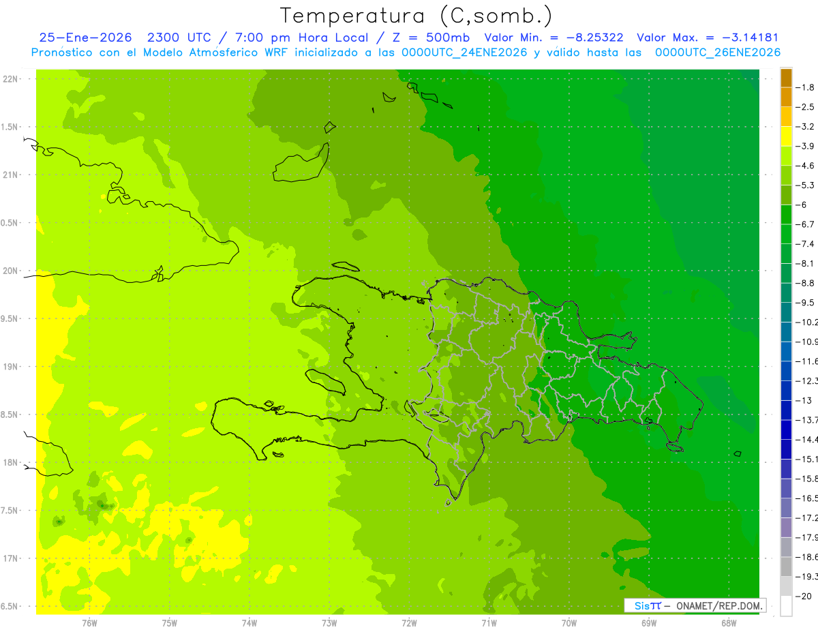Click the 76W longitude axis label
Viewport: 818px width, 632px height.
(90, 622)
